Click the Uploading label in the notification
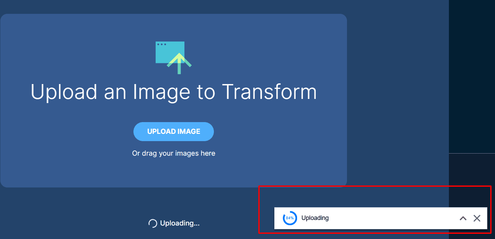495x239 pixels. click(x=315, y=218)
